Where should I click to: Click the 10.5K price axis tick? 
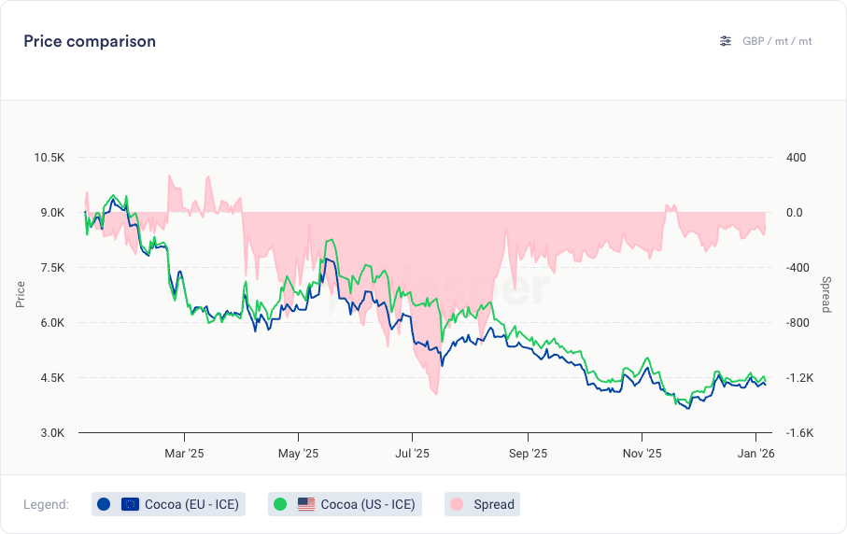click(49, 157)
